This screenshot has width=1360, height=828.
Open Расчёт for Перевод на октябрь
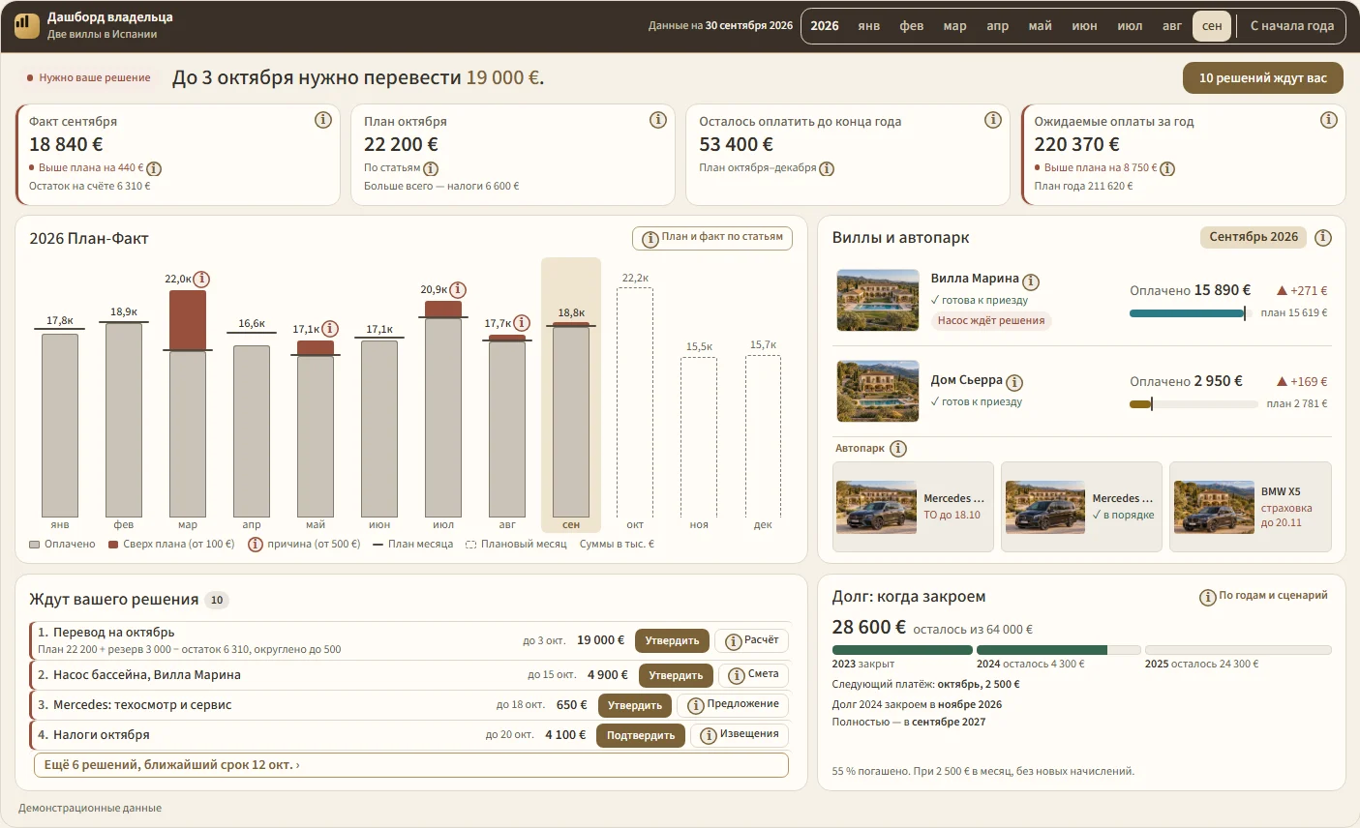coord(751,640)
